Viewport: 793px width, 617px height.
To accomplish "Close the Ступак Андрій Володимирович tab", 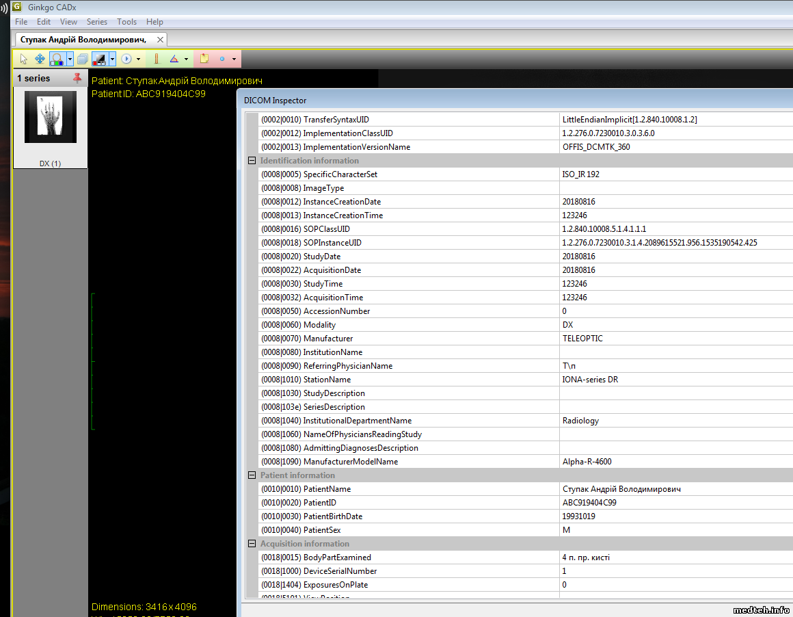I will point(160,40).
